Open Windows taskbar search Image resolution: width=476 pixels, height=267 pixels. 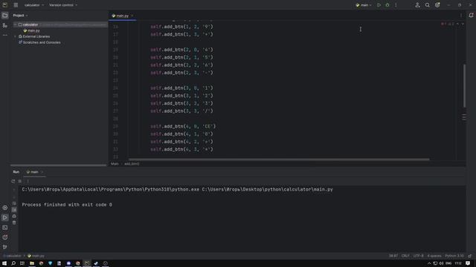click(13, 263)
